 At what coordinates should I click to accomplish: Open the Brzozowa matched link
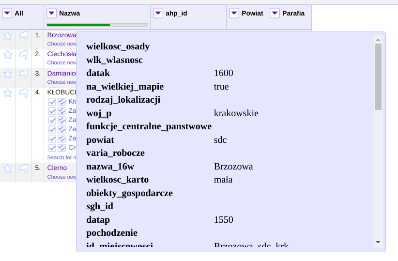click(x=61, y=35)
